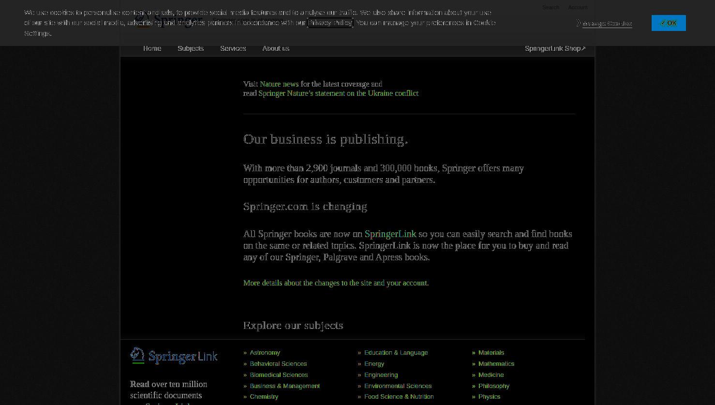Screen dimensions: 715x405
Task: Browse the Business & Management subject
Action: tap(284, 386)
